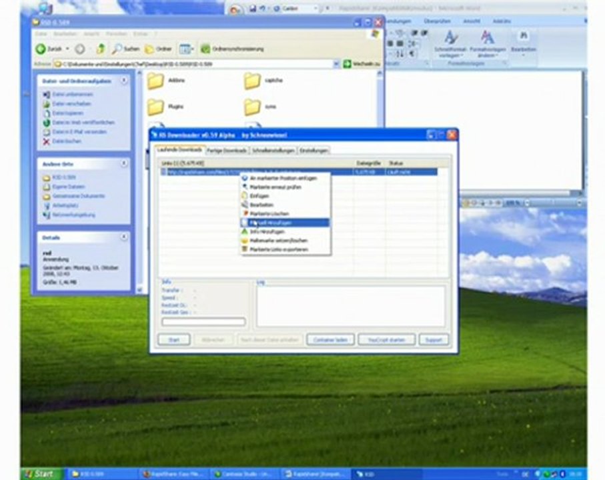Image resolution: width=605 pixels, height=480 pixels.
Task: Click inside the Log text area
Action: pos(351,307)
